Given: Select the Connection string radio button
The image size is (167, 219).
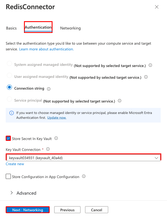Looking at the screenshot, I should tap(9, 87).
